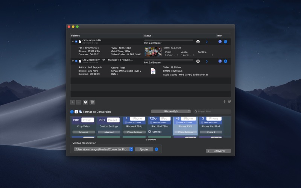Click the copy presets icon beside Format de Conversion
Screen dimensions: 301x188
click(x=80, y=112)
